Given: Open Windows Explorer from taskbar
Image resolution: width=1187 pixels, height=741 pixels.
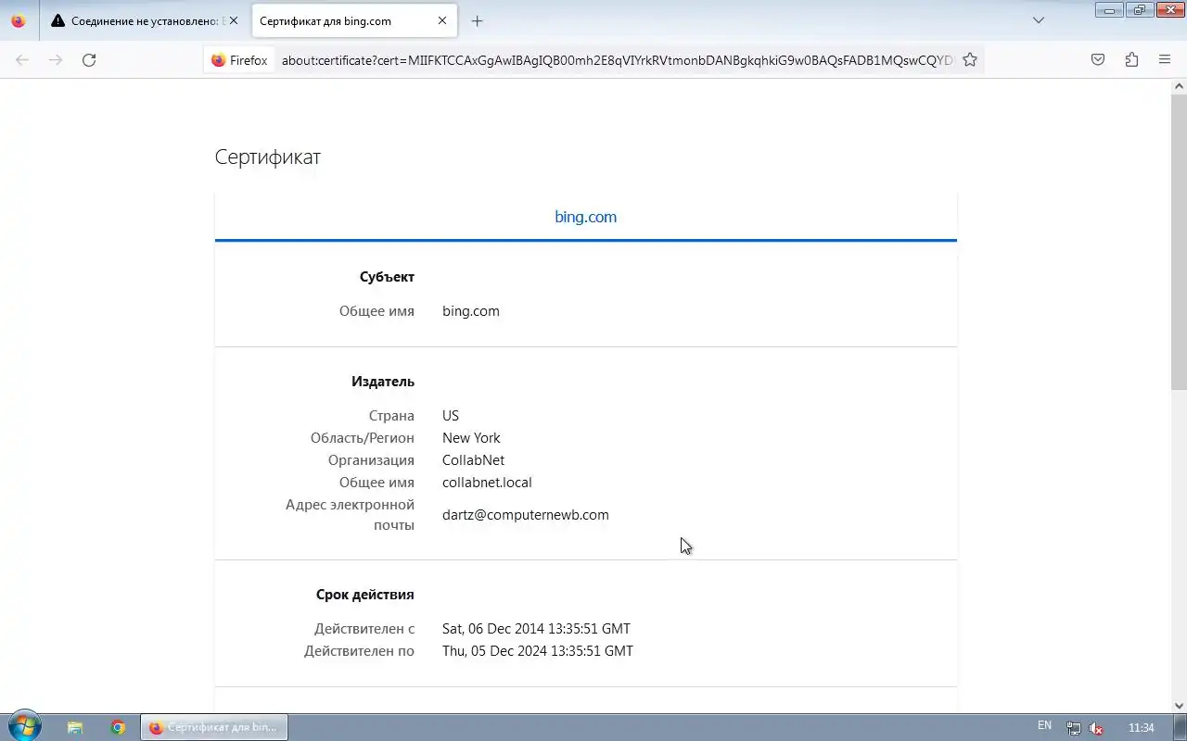Looking at the screenshot, I should pyautogui.click(x=75, y=727).
